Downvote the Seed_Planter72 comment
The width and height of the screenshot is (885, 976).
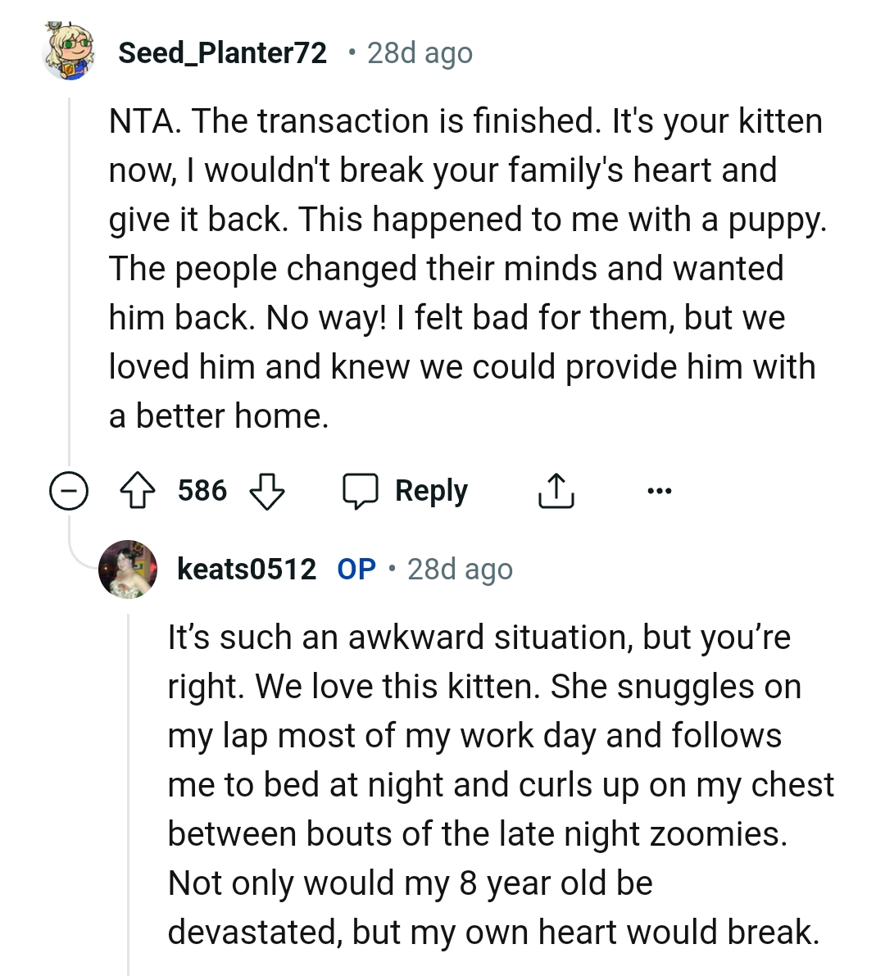click(x=266, y=492)
